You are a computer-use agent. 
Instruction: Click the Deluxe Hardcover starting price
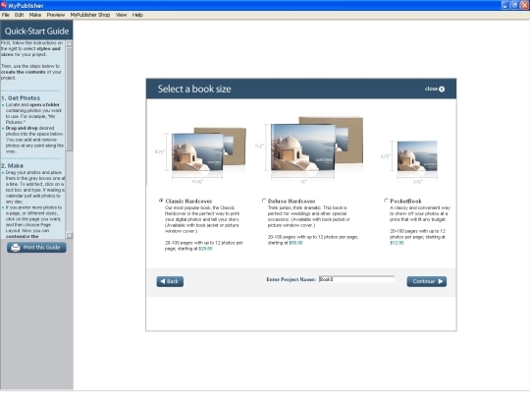295,243
